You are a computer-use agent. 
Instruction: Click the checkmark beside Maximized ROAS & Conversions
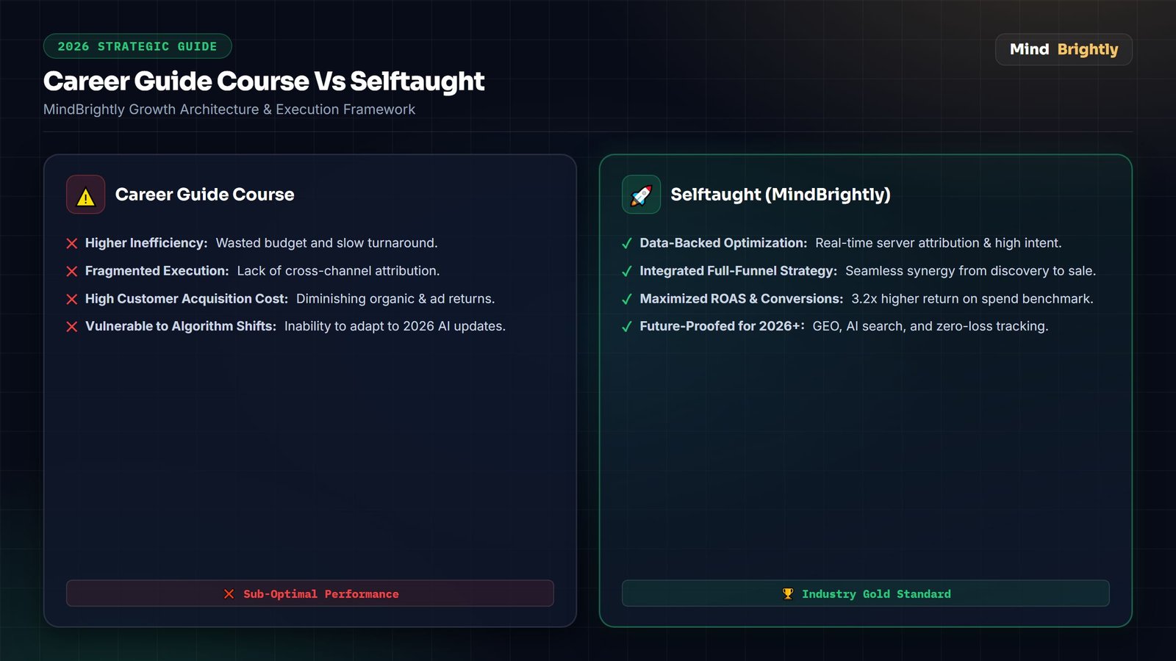[627, 299]
